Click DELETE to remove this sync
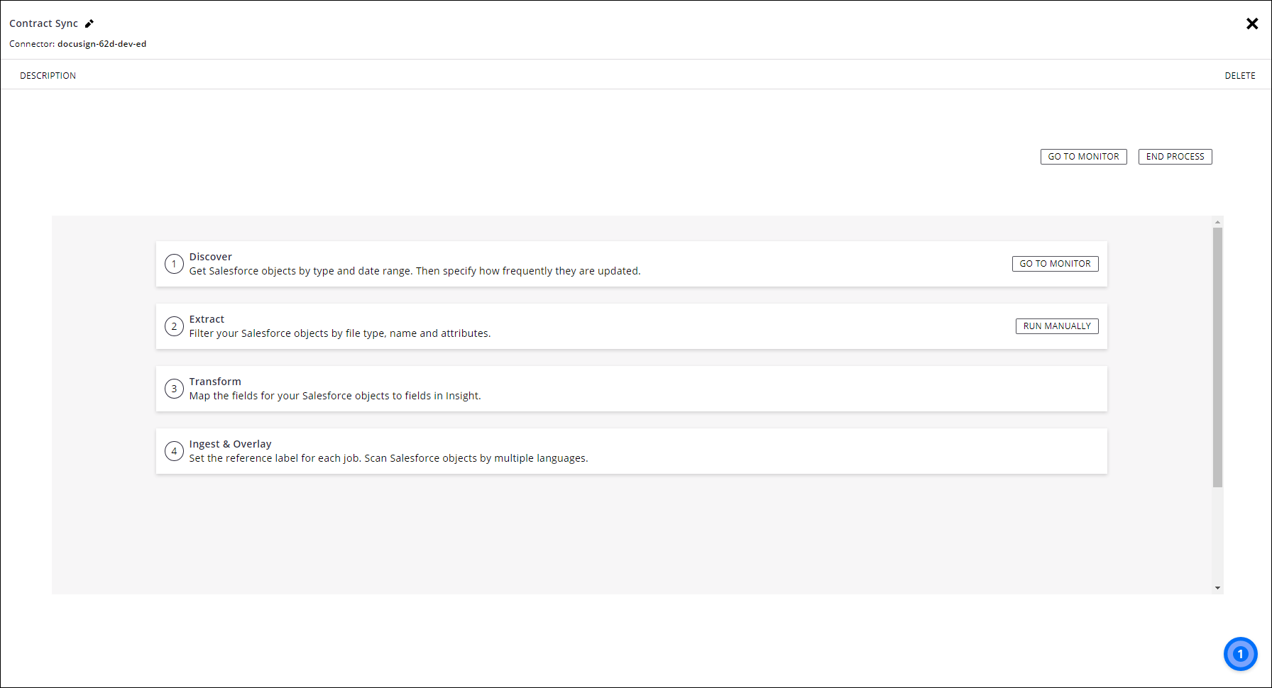1272x688 pixels. (1239, 74)
